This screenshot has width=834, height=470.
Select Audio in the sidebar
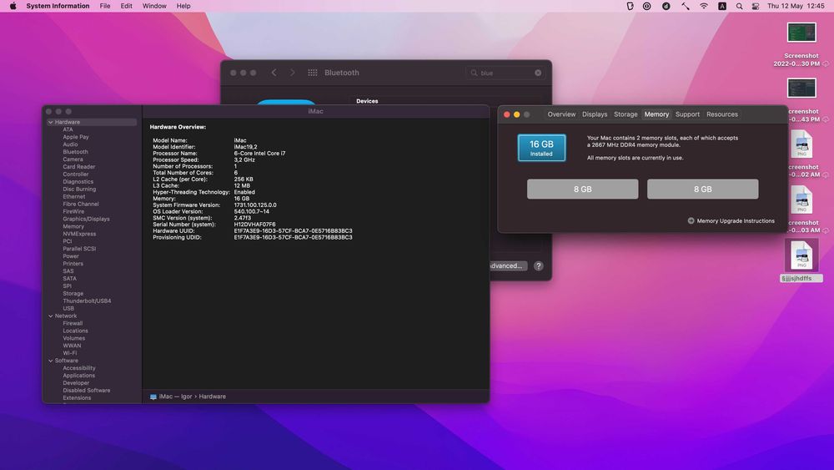coord(70,144)
